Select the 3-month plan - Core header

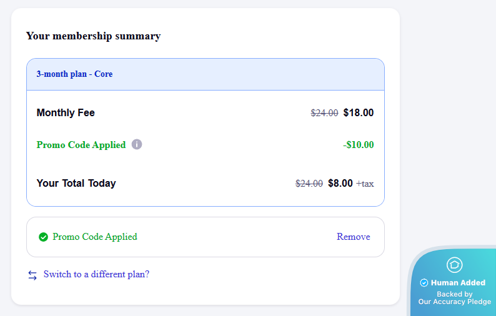point(74,74)
